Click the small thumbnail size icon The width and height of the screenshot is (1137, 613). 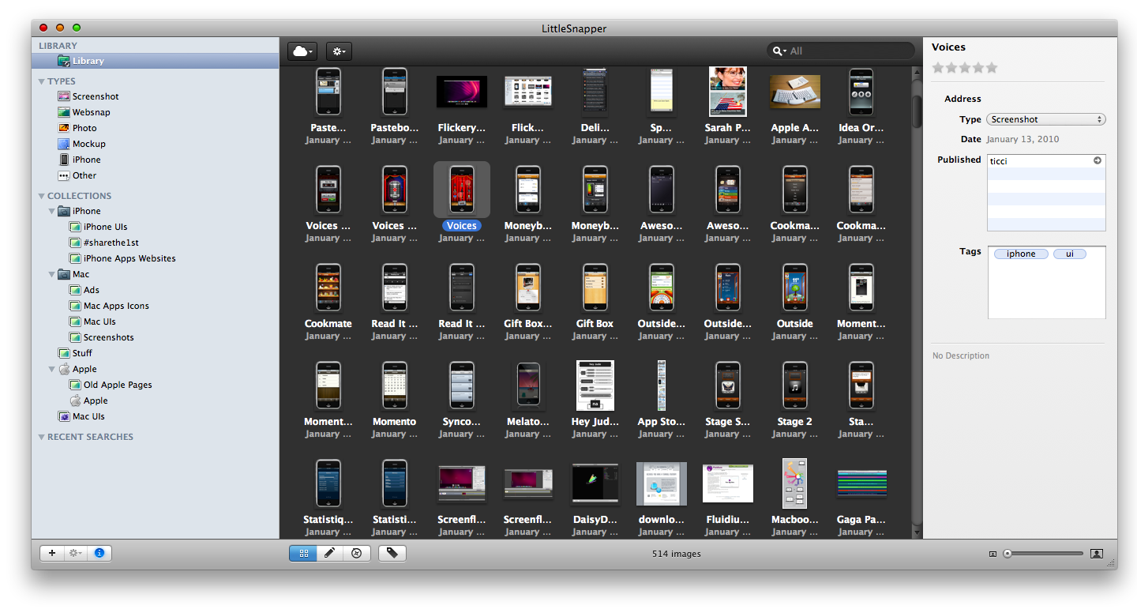[993, 554]
